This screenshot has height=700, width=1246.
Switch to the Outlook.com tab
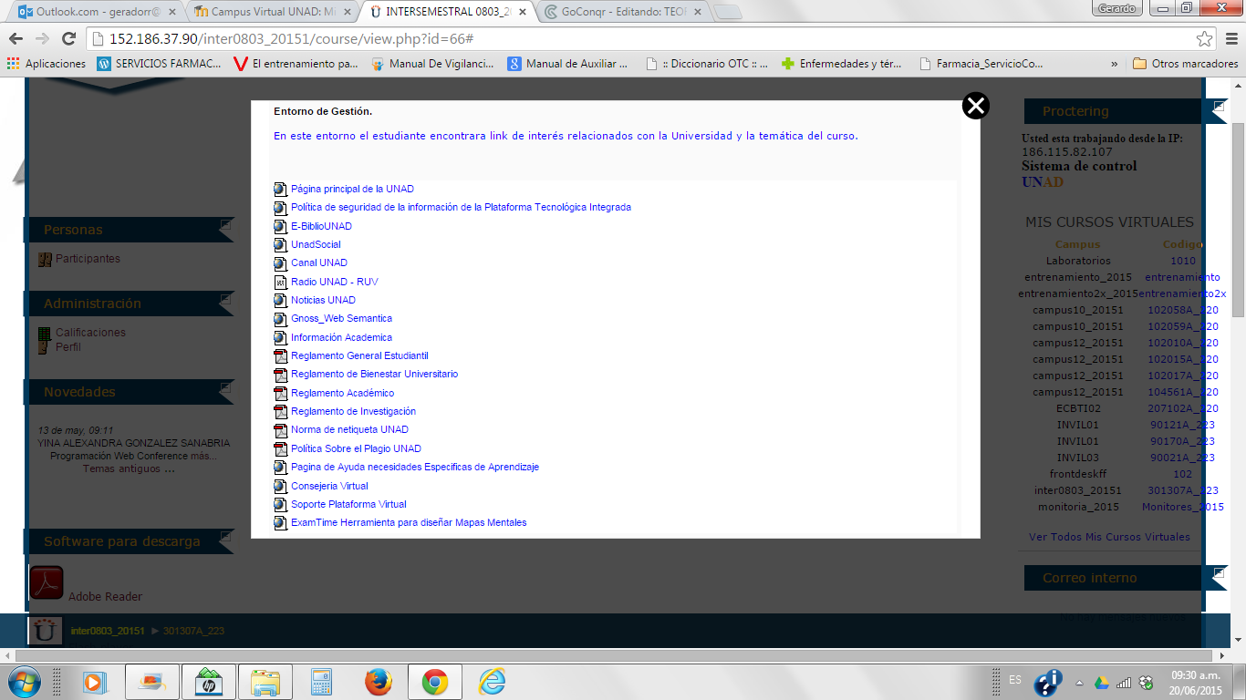click(95, 12)
